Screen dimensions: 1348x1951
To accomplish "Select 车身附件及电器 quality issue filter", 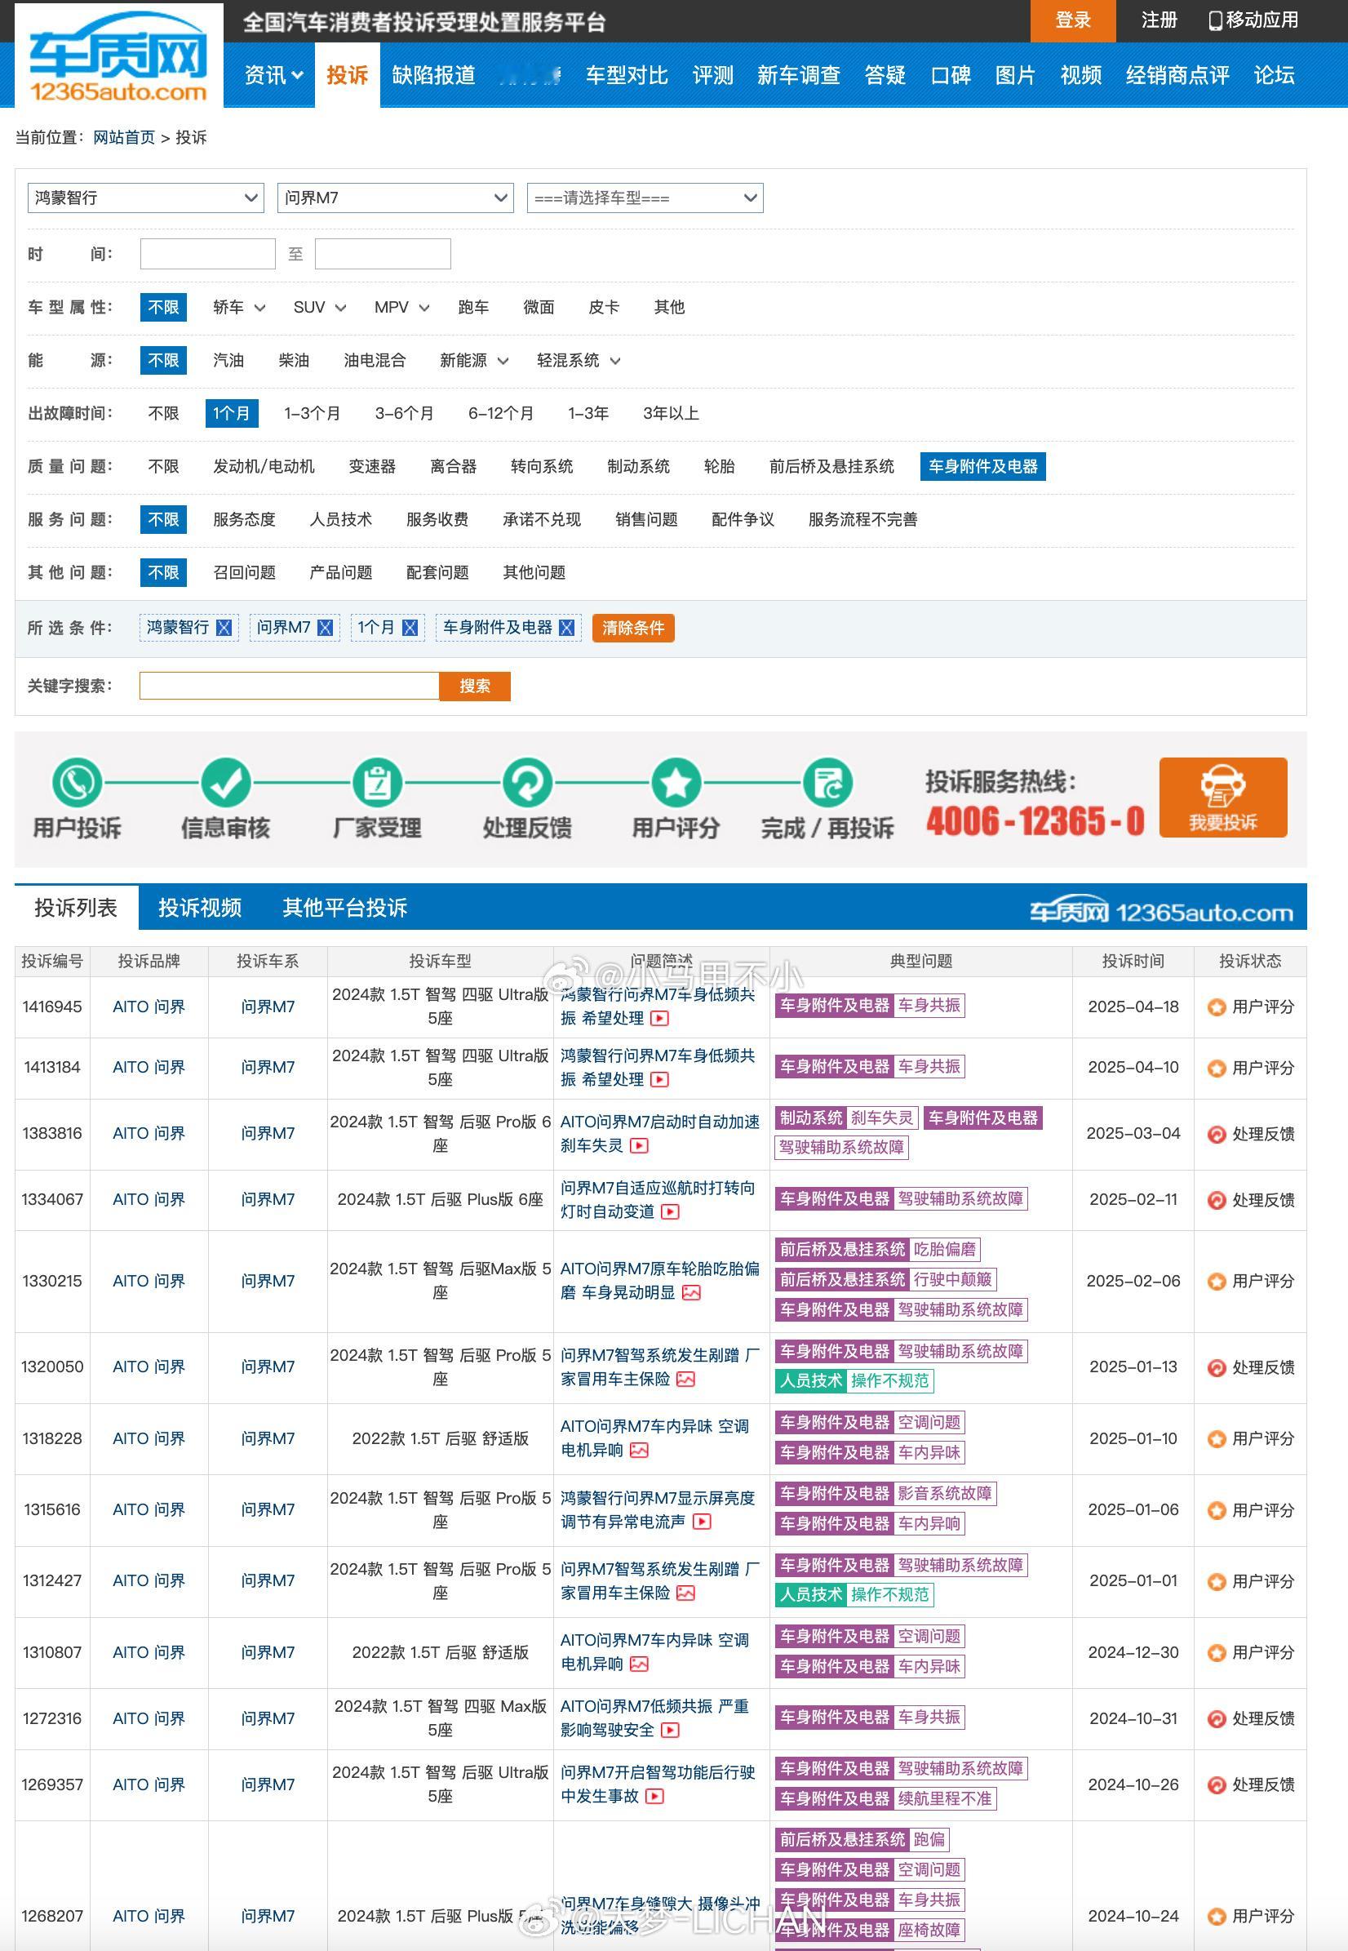I will pyautogui.click(x=983, y=466).
